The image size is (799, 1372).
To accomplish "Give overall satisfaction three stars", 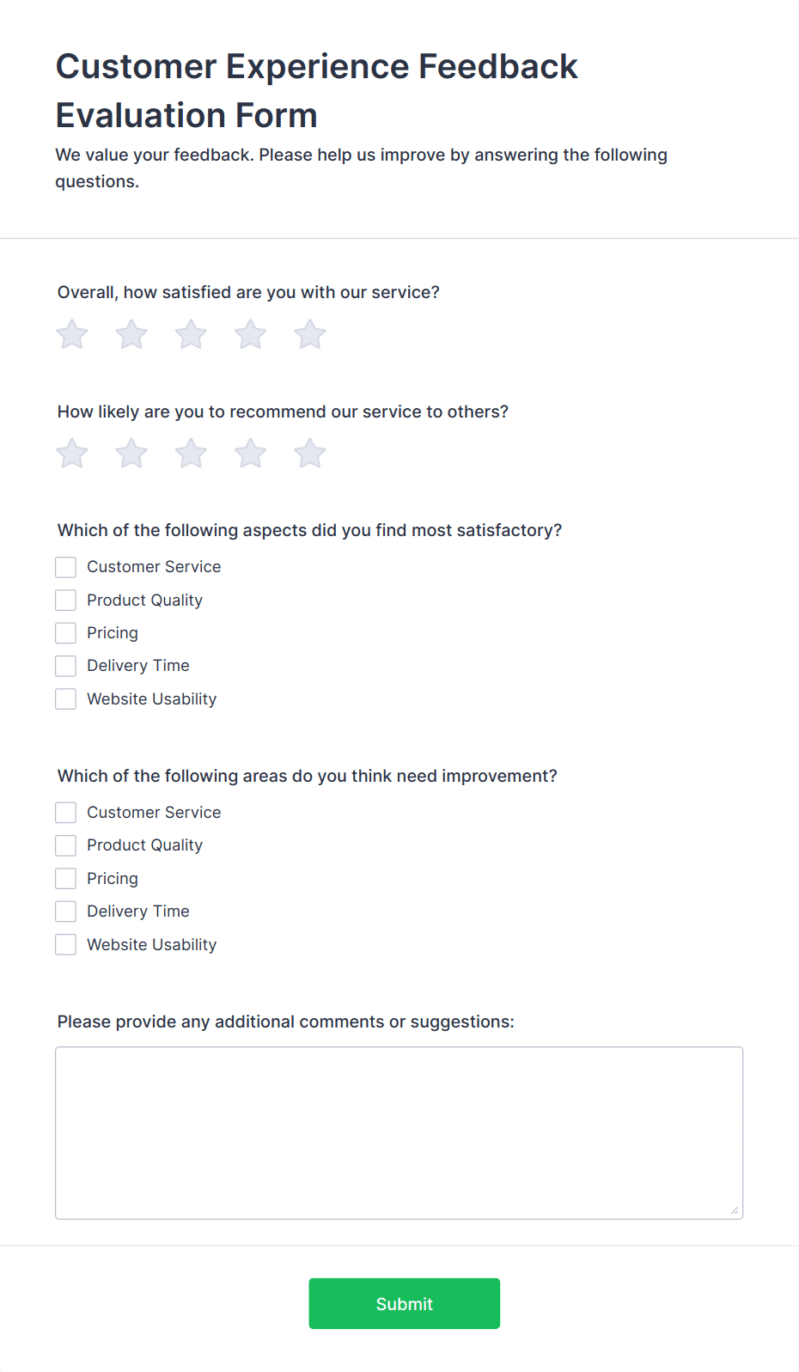I will (x=191, y=334).
